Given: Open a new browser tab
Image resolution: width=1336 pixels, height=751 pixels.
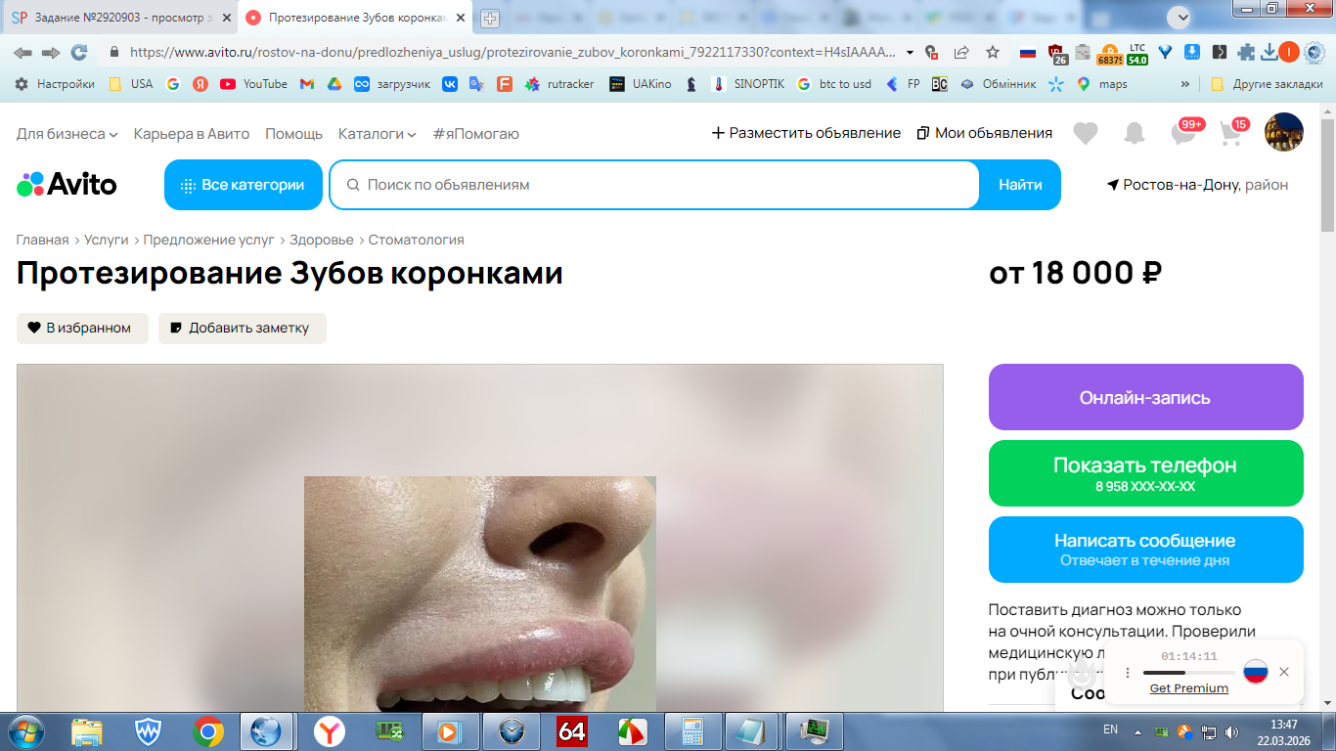Looking at the screenshot, I should pos(490,18).
